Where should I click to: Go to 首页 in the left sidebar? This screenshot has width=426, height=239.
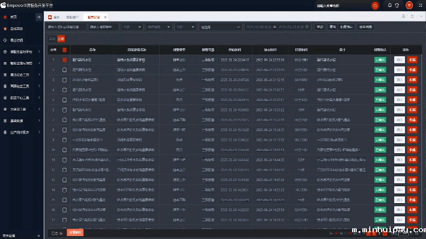[14, 17]
